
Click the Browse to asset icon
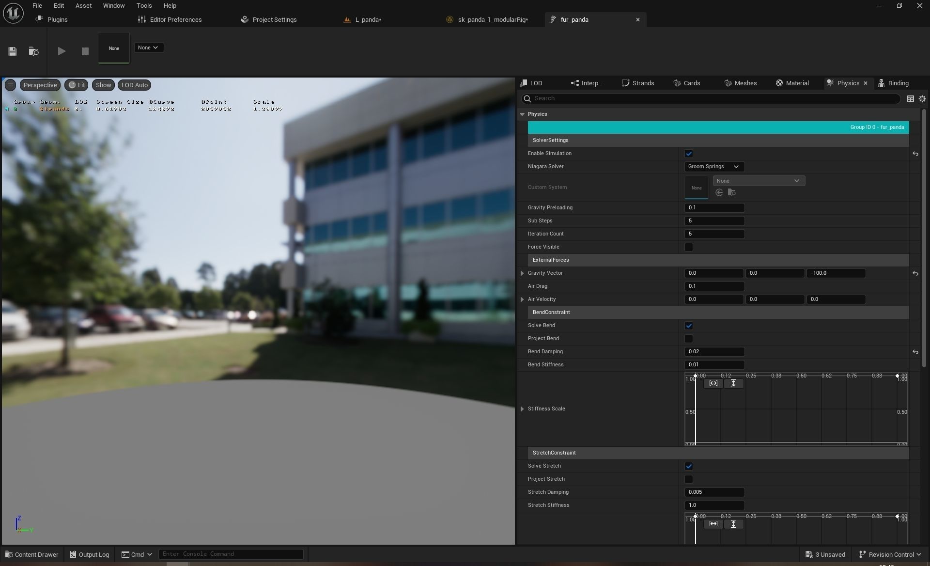tap(33, 51)
